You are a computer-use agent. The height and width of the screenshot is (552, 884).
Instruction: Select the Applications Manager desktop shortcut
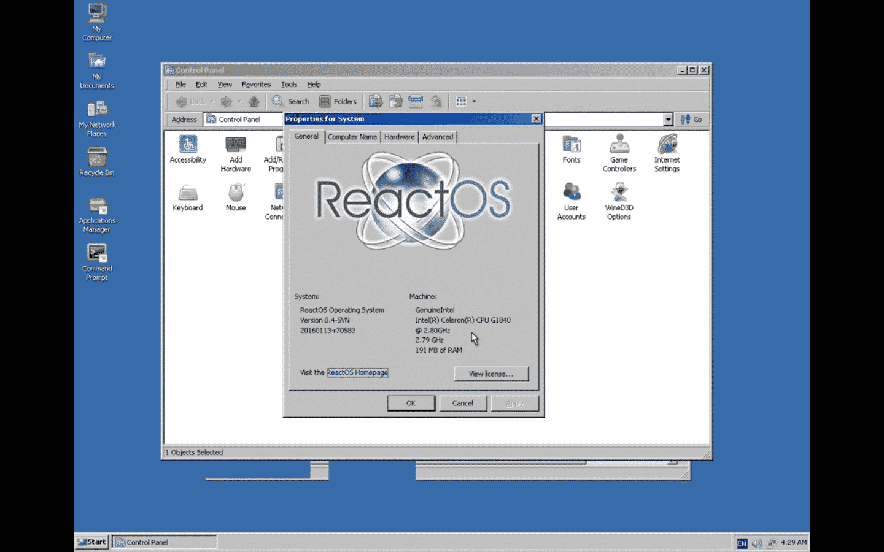click(x=97, y=215)
